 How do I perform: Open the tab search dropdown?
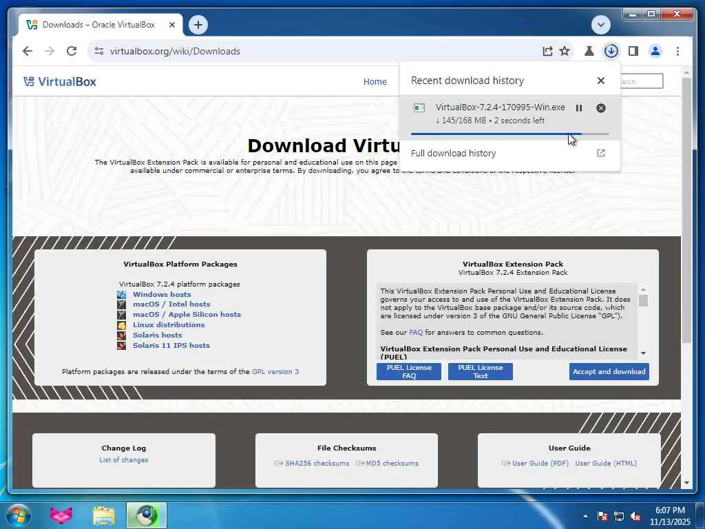coord(600,25)
